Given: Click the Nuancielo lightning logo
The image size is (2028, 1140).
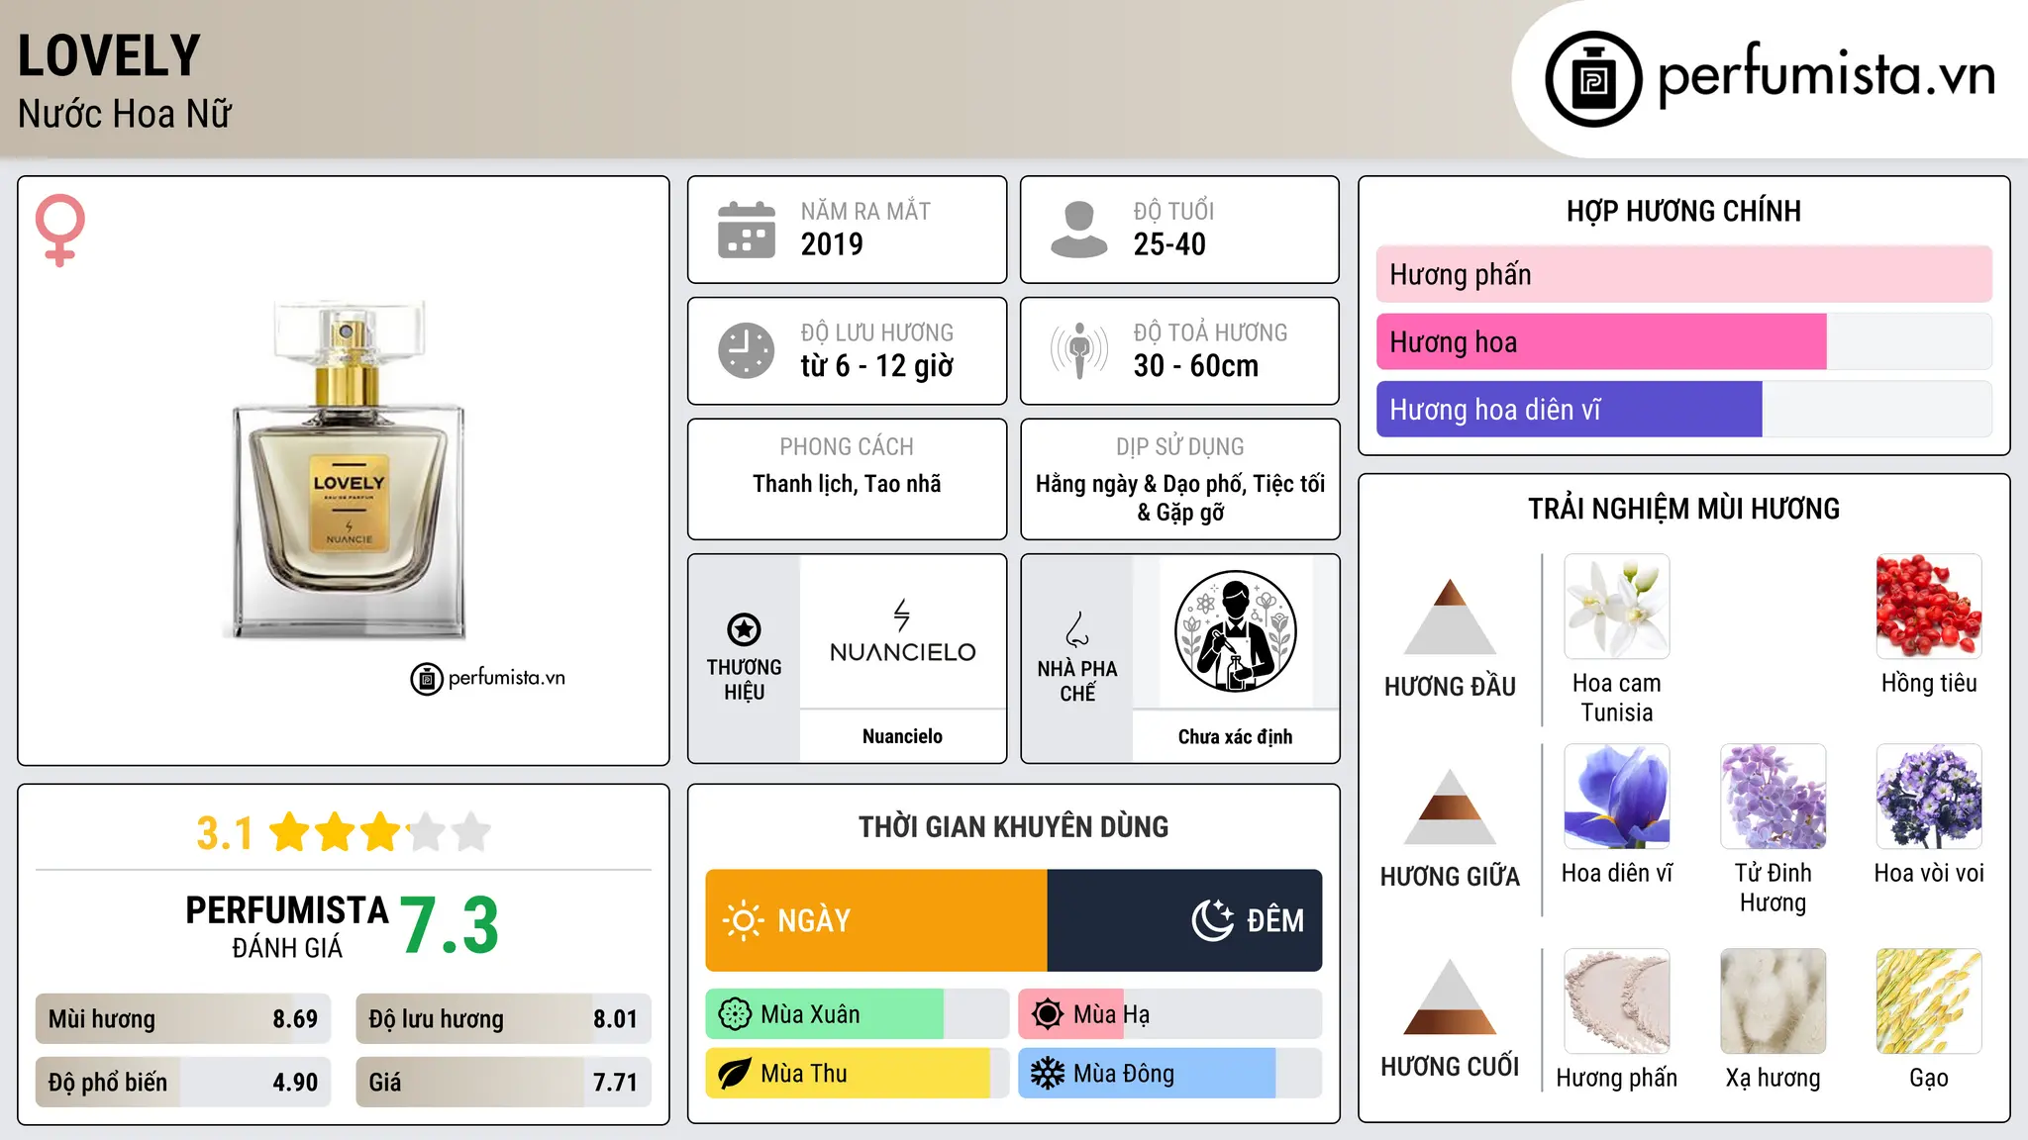Looking at the screenshot, I should [902, 631].
